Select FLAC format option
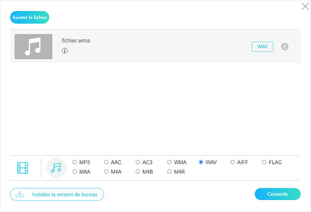311x212 pixels. (x=264, y=162)
